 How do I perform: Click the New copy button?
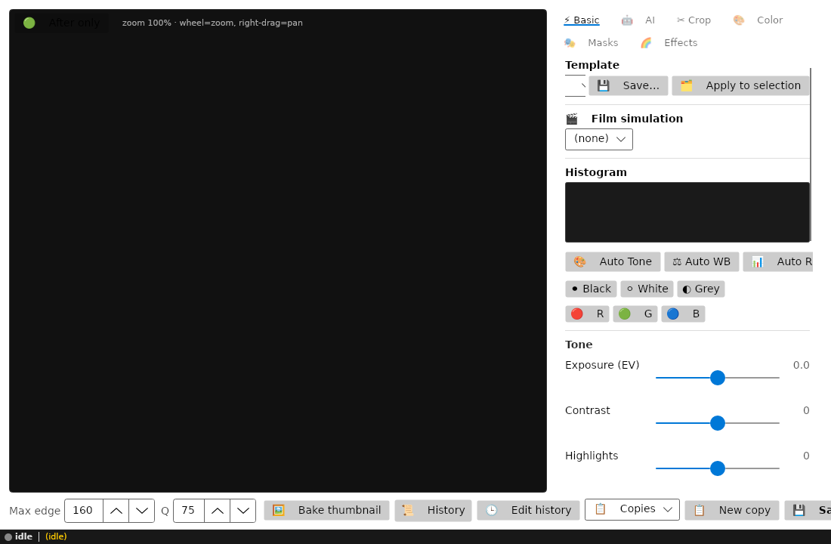(732, 511)
